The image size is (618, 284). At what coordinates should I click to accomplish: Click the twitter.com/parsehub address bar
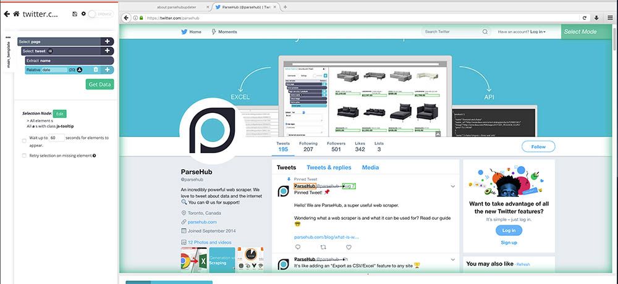(x=355, y=18)
